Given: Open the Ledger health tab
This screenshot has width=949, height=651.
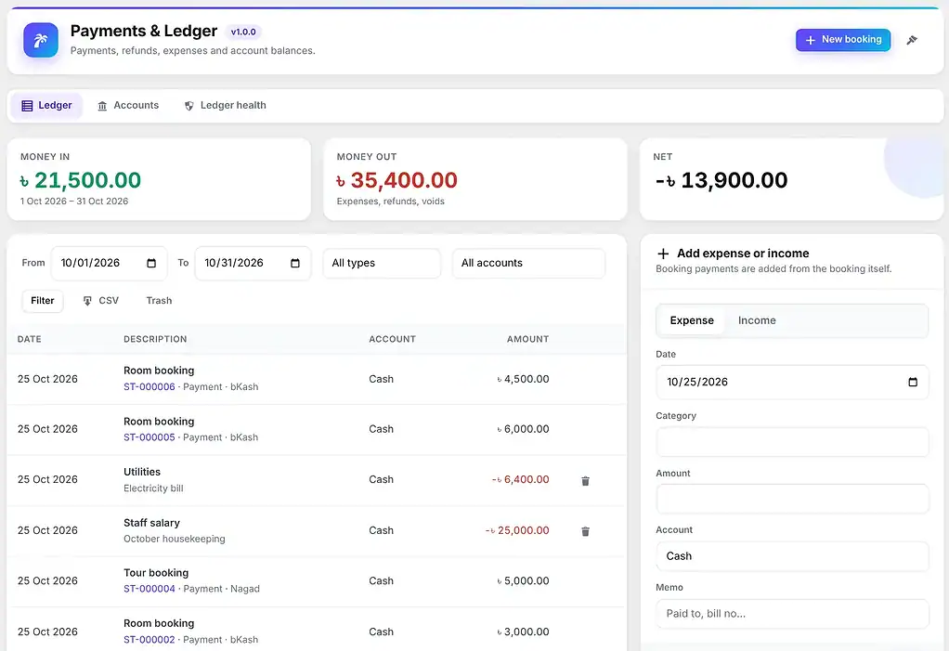Looking at the screenshot, I should tap(225, 105).
